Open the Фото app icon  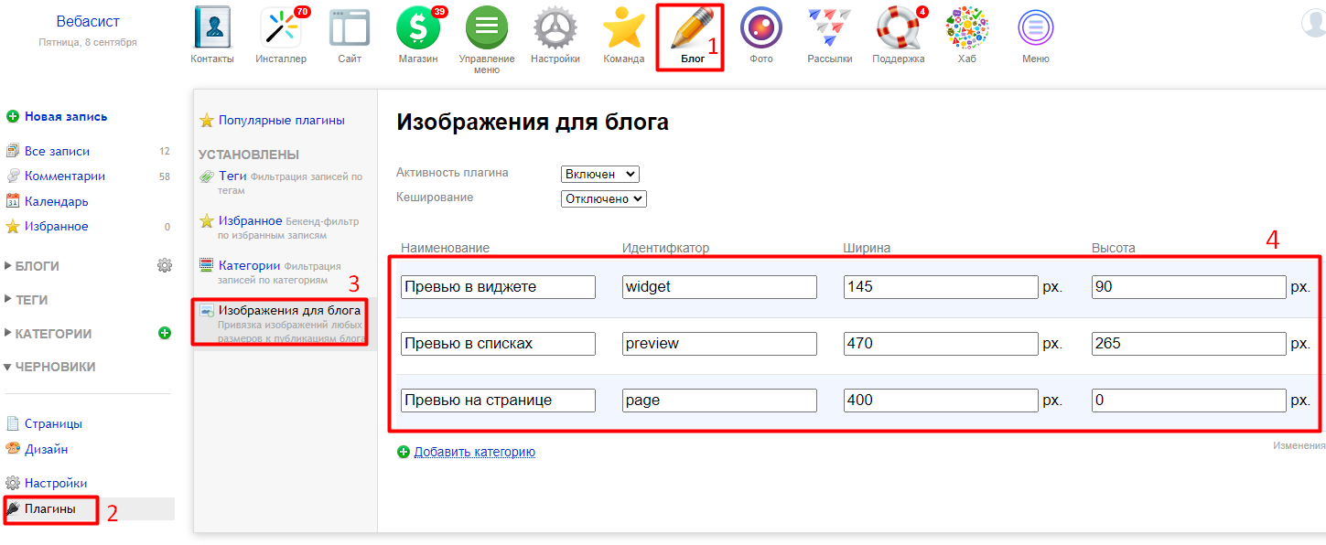tap(760, 29)
